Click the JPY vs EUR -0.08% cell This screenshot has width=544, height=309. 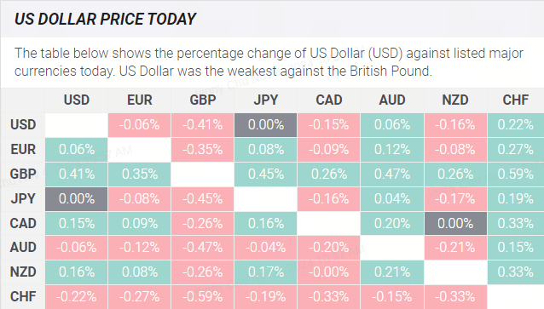140,199
